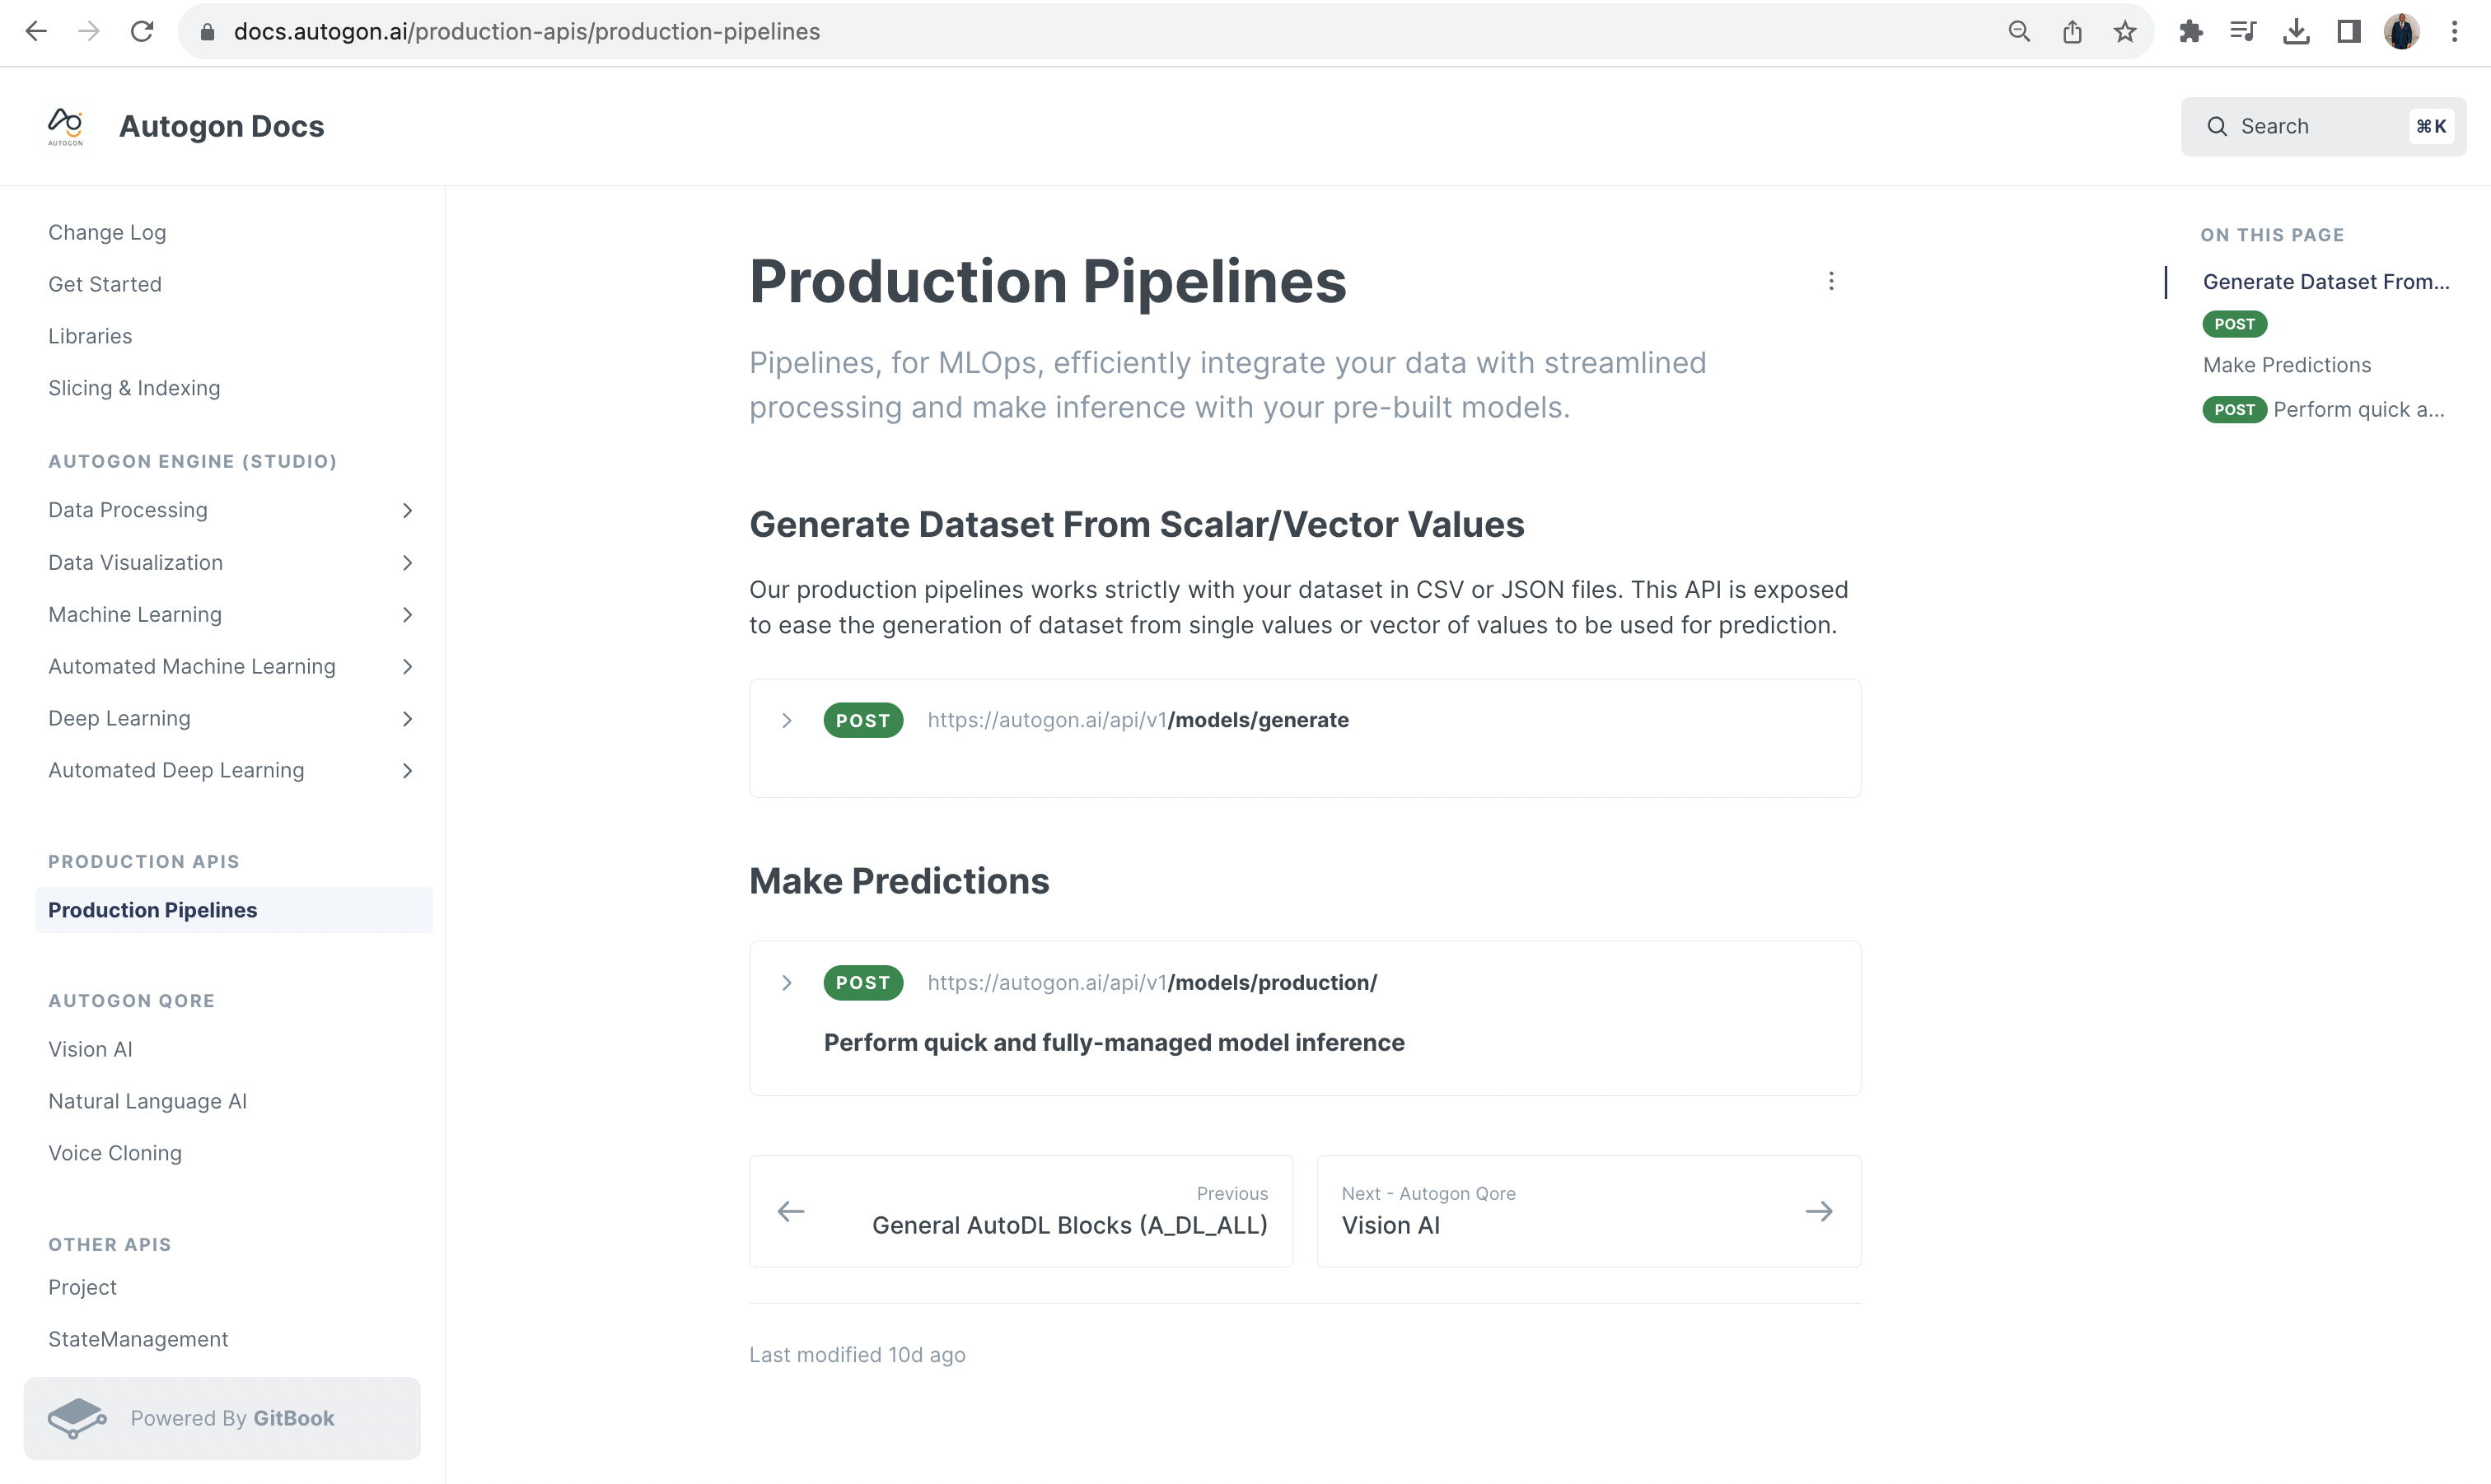Click Machine Learning label in sidebar

[135, 614]
